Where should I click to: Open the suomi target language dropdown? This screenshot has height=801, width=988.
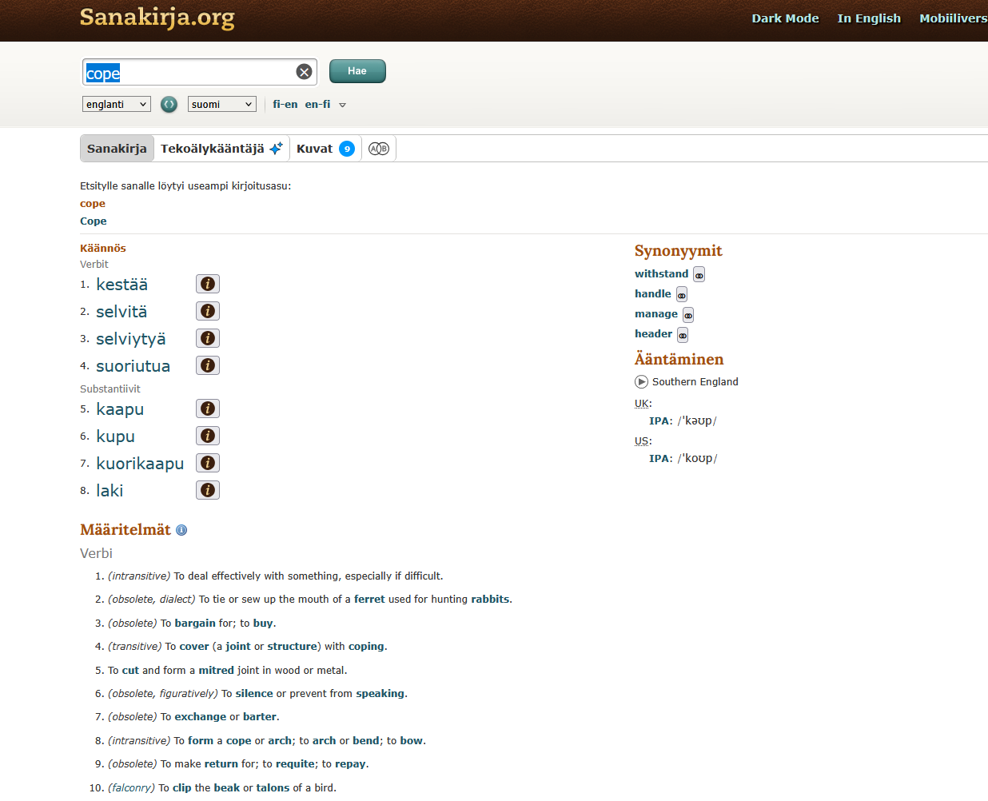point(222,104)
